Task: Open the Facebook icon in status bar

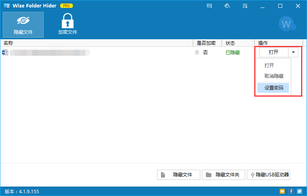Action: click(291, 191)
